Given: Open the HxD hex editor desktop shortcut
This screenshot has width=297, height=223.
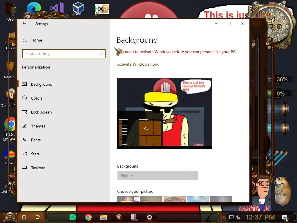Looking at the screenshot, I should (x=102, y=9).
